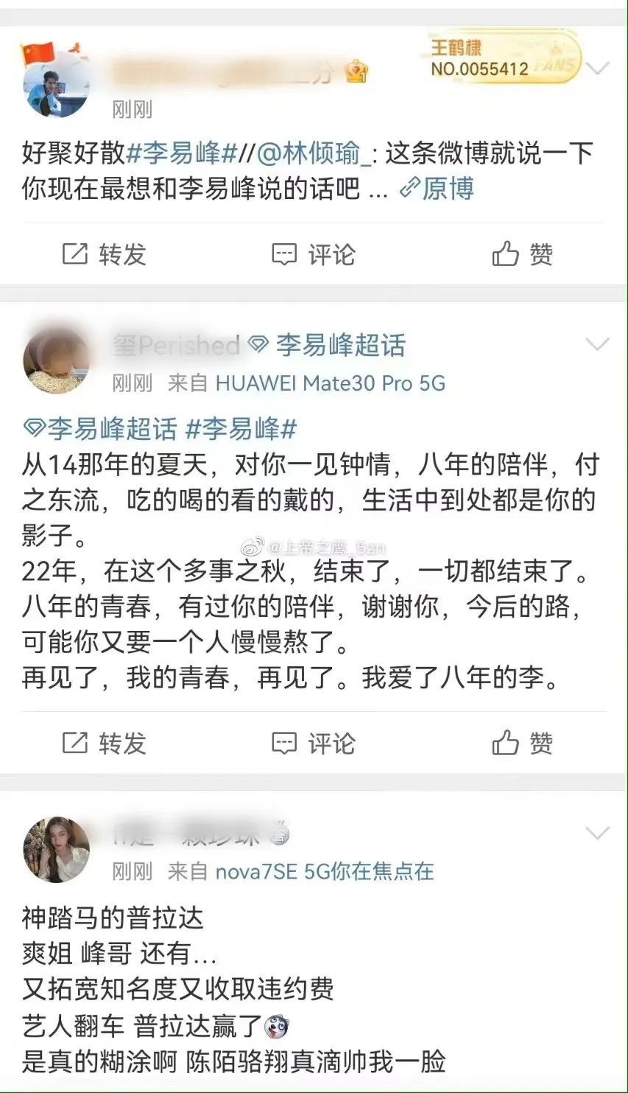Open 李易峰超话 tag in post body
This screenshot has width=628, height=1093.
[x=100, y=428]
